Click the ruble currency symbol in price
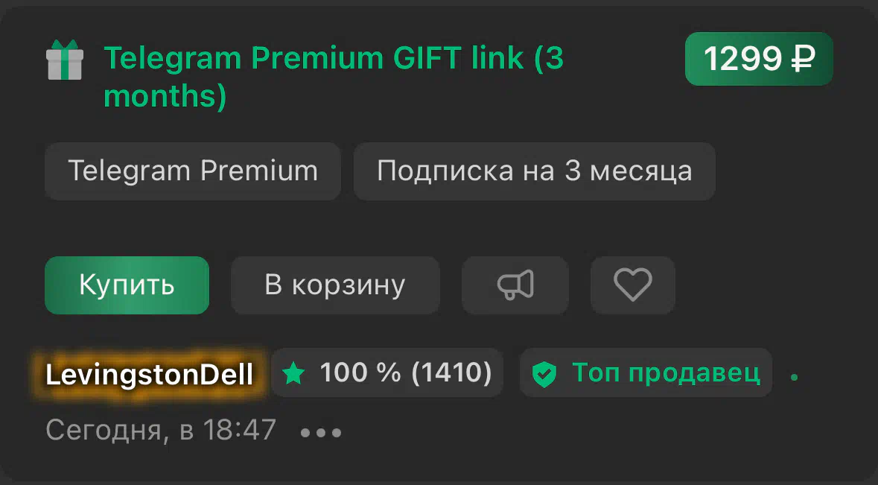 coord(803,59)
